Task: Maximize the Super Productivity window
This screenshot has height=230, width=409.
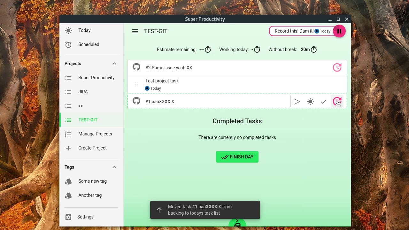Action: [x=338, y=19]
